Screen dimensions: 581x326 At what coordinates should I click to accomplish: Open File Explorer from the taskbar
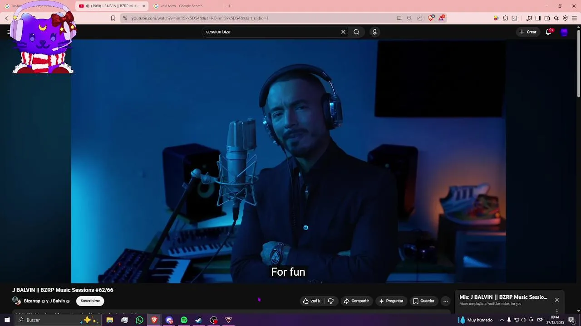(109, 320)
